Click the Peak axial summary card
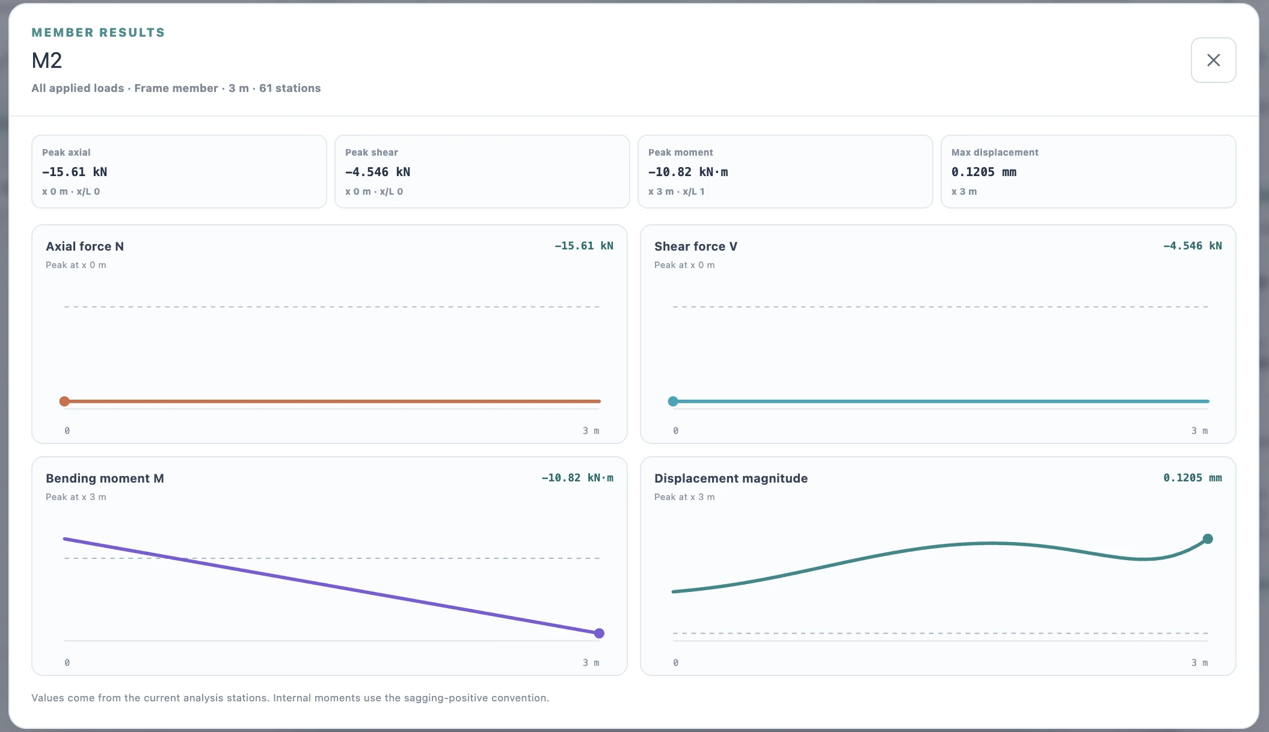Viewport: 1269px width, 732px height. point(179,171)
